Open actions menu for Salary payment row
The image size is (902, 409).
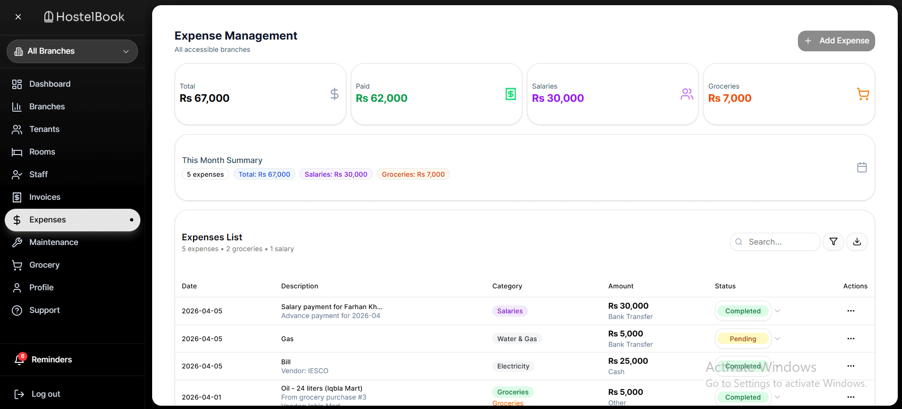click(x=851, y=311)
